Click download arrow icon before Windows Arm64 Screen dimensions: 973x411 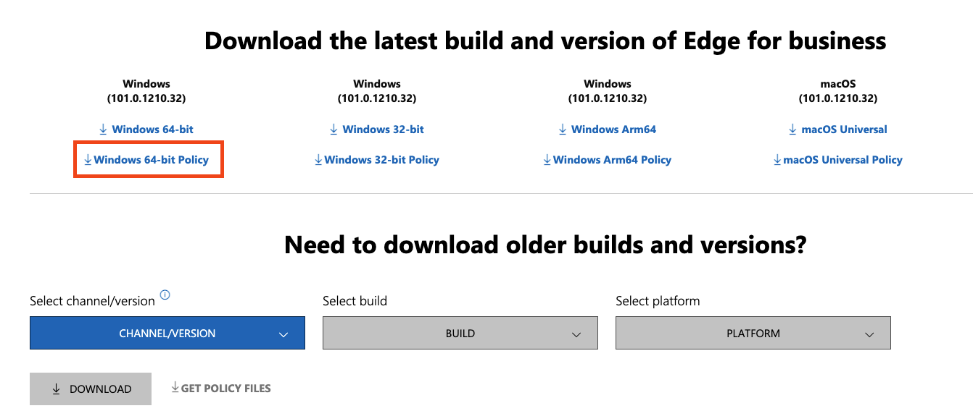[x=563, y=130]
